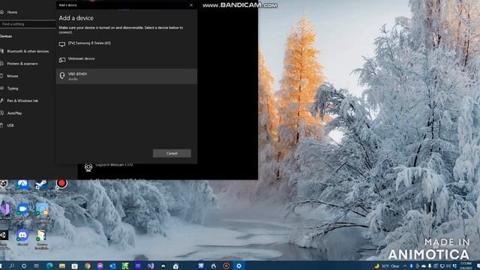The width and height of the screenshot is (480, 270).
Task: Click the Logitech webcam icon
Action: click(x=88, y=167)
